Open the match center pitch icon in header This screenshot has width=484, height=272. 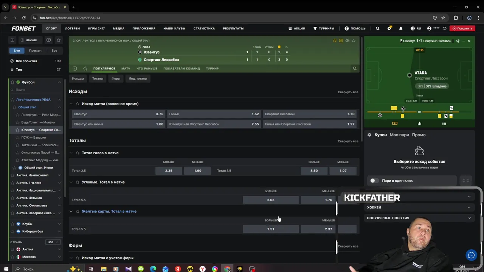pos(341,40)
